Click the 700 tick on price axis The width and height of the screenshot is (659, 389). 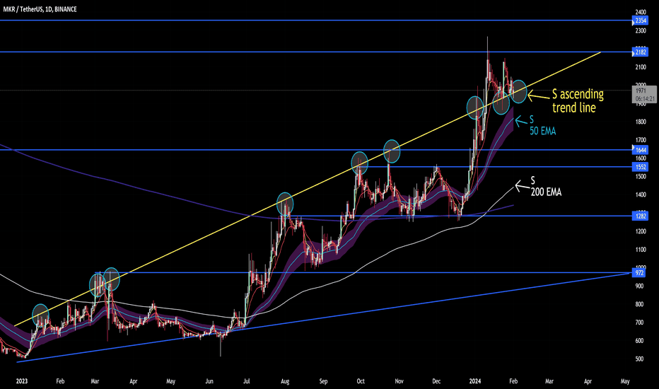pyautogui.click(x=639, y=323)
